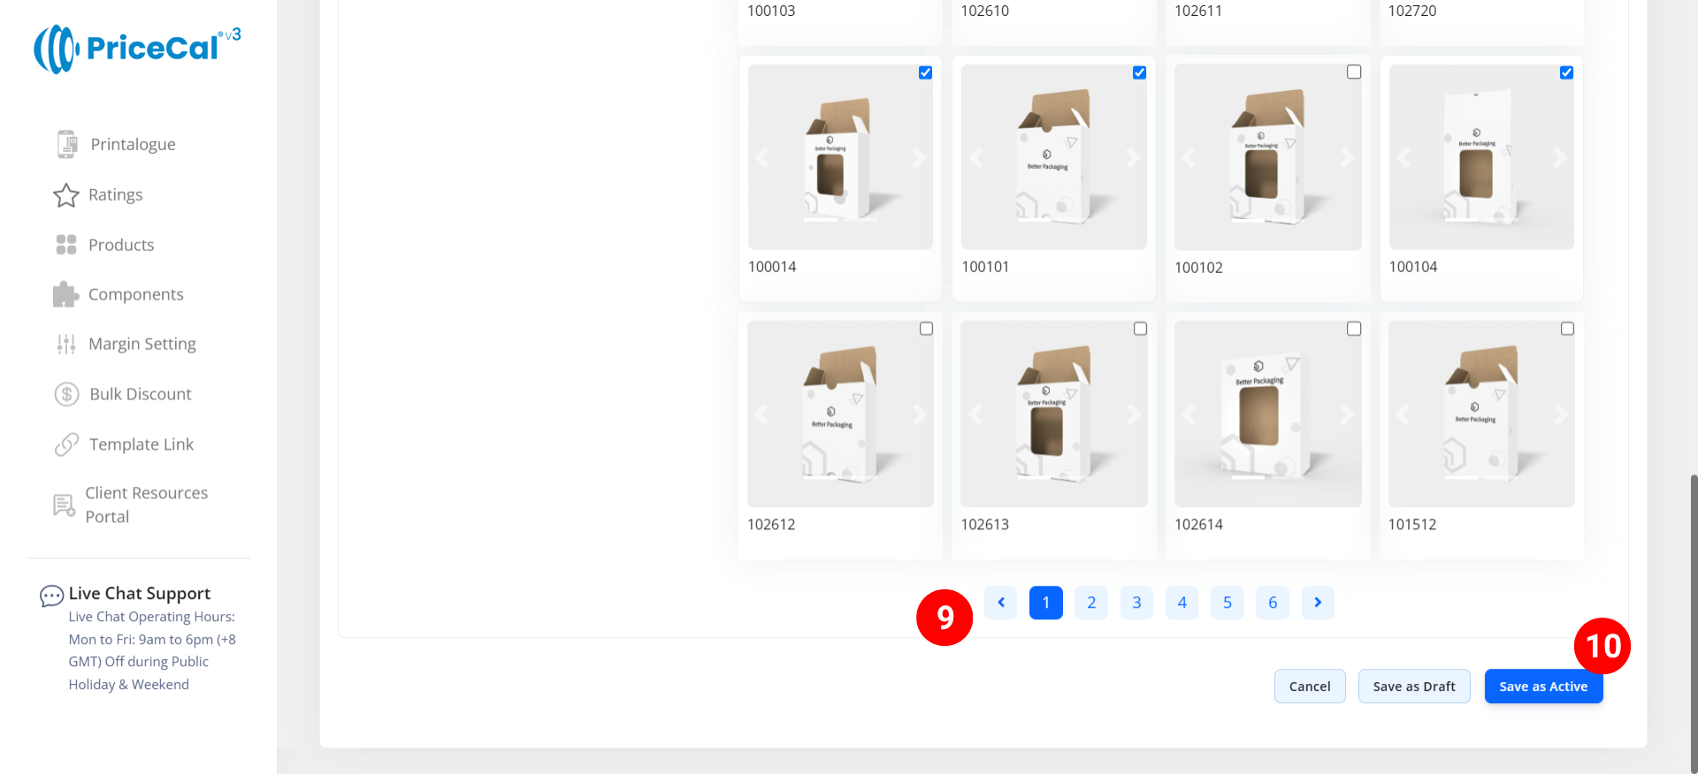Image resolution: width=1698 pixels, height=774 pixels.
Task: Click the Components puzzle icon
Action: (x=66, y=294)
